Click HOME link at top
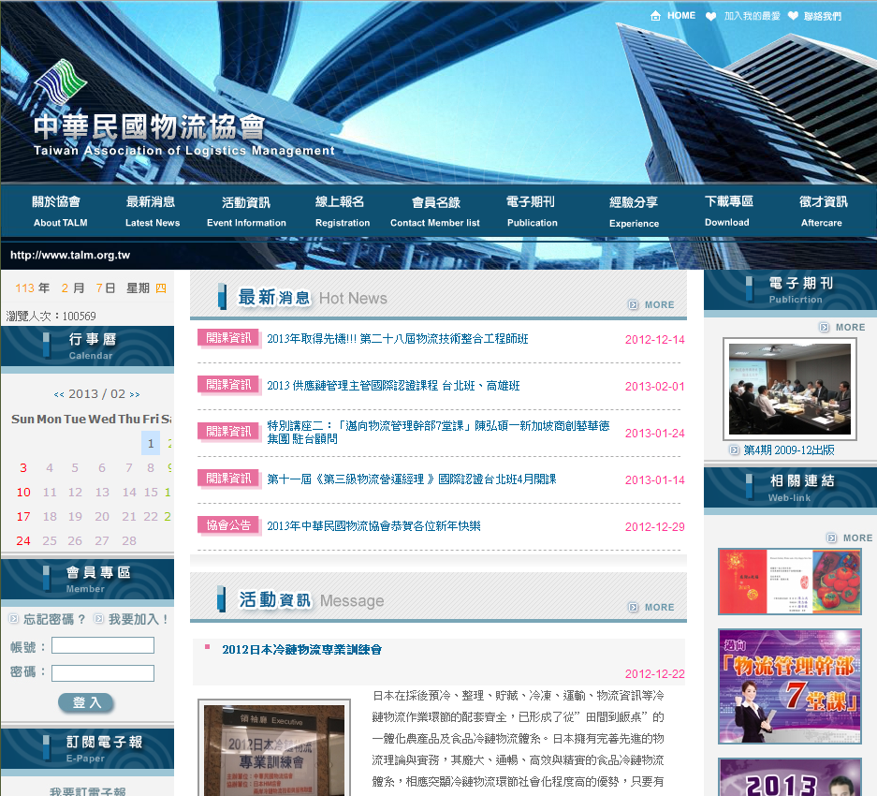877x796 pixels. click(x=681, y=16)
